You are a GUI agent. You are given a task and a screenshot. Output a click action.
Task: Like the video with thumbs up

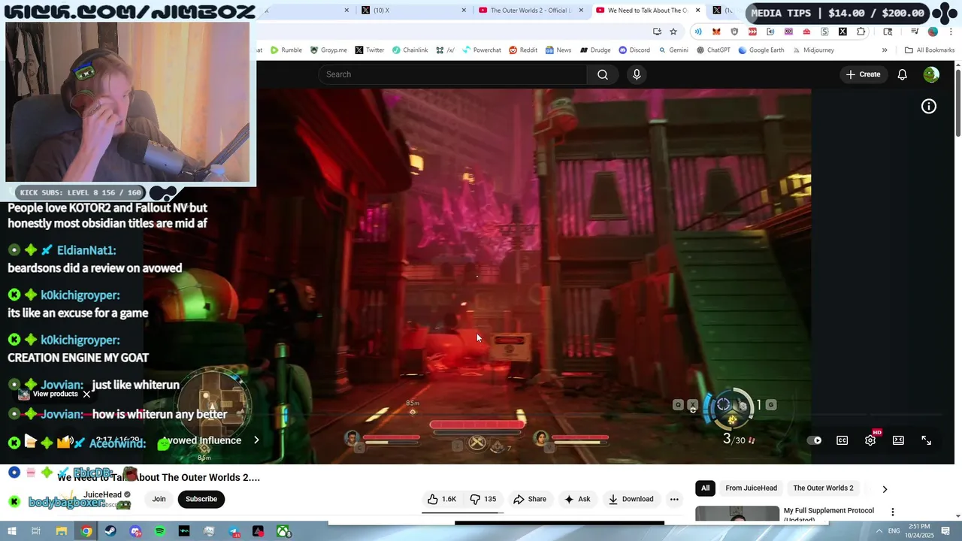pos(442,499)
